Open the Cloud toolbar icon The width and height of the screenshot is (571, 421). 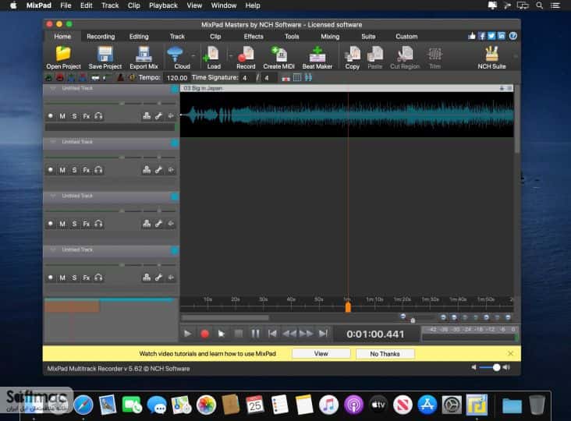click(176, 54)
